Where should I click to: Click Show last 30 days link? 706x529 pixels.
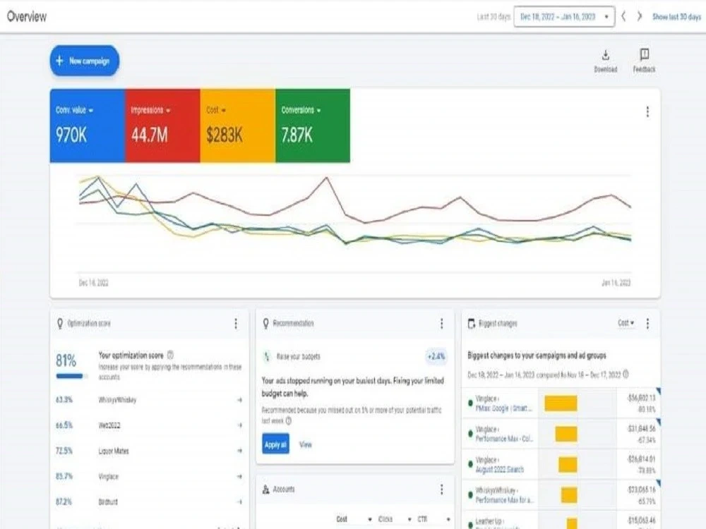676,17
